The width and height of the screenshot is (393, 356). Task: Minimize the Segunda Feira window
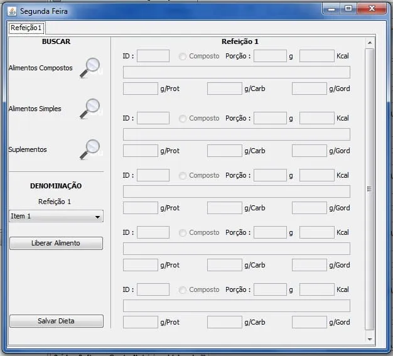click(331, 9)
